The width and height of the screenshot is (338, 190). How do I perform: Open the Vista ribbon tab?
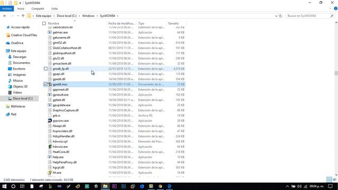click(54, 8)
